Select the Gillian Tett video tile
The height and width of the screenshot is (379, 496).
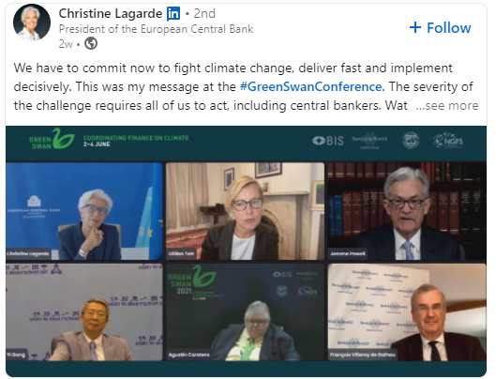[x=245, y=211]
